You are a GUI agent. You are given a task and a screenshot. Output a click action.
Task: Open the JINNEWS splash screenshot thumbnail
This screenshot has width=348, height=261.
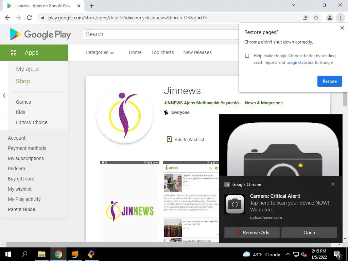pos(130,201)
